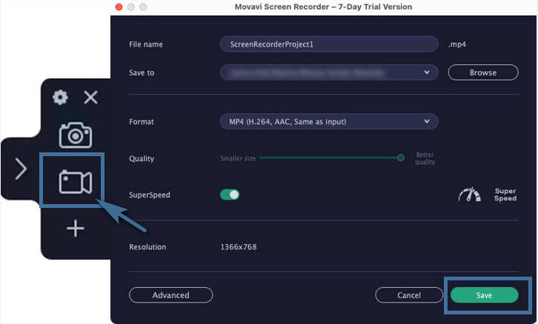Cancel the export dialog
Image resolution: width=538 pixels, height=324 pixels.
pos(409,295)
